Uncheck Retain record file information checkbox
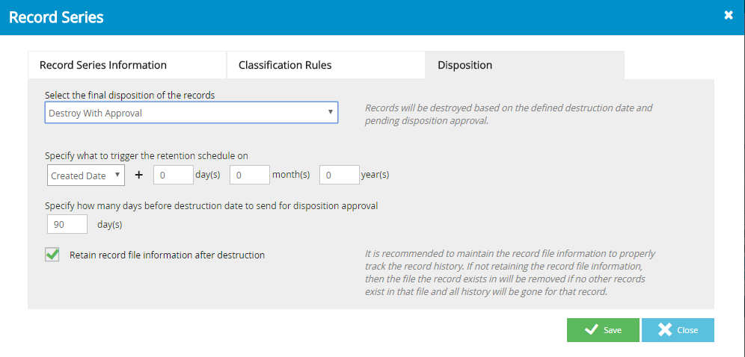745x357 pixels. coord(52,255)
